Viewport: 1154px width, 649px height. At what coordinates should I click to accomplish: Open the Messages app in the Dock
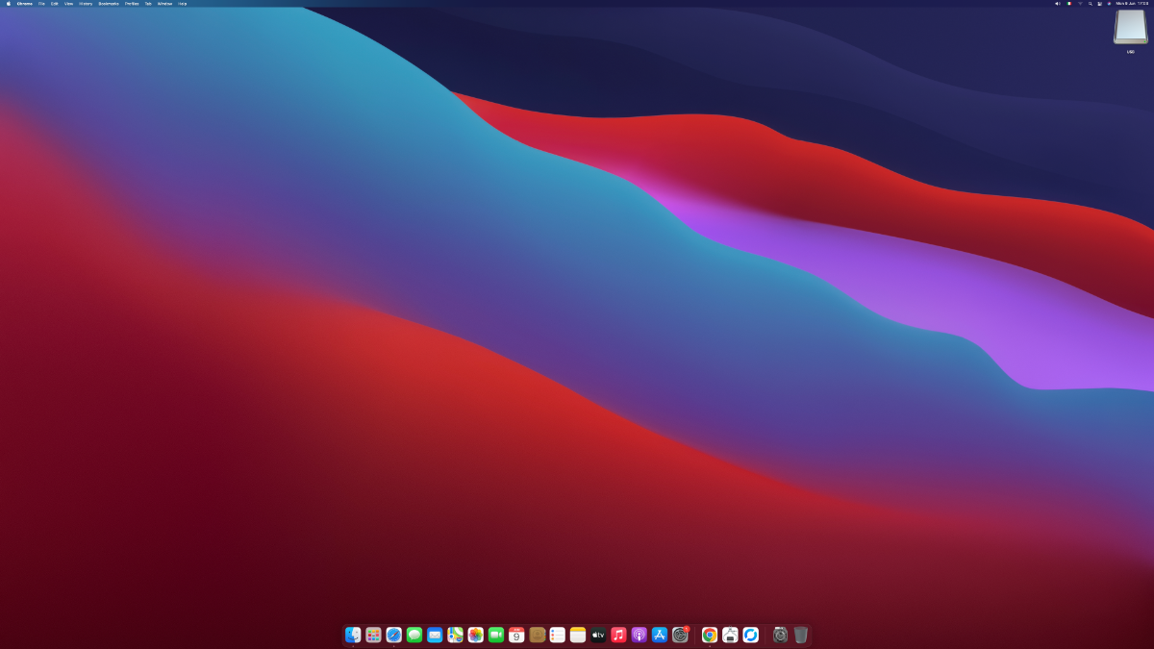point(414,635)
